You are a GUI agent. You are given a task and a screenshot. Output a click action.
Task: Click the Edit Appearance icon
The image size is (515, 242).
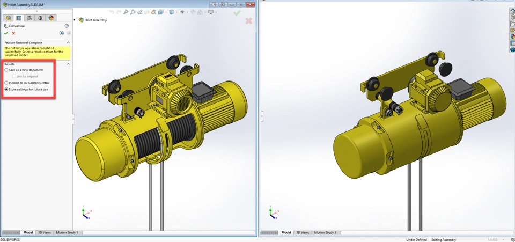(193, 12)
